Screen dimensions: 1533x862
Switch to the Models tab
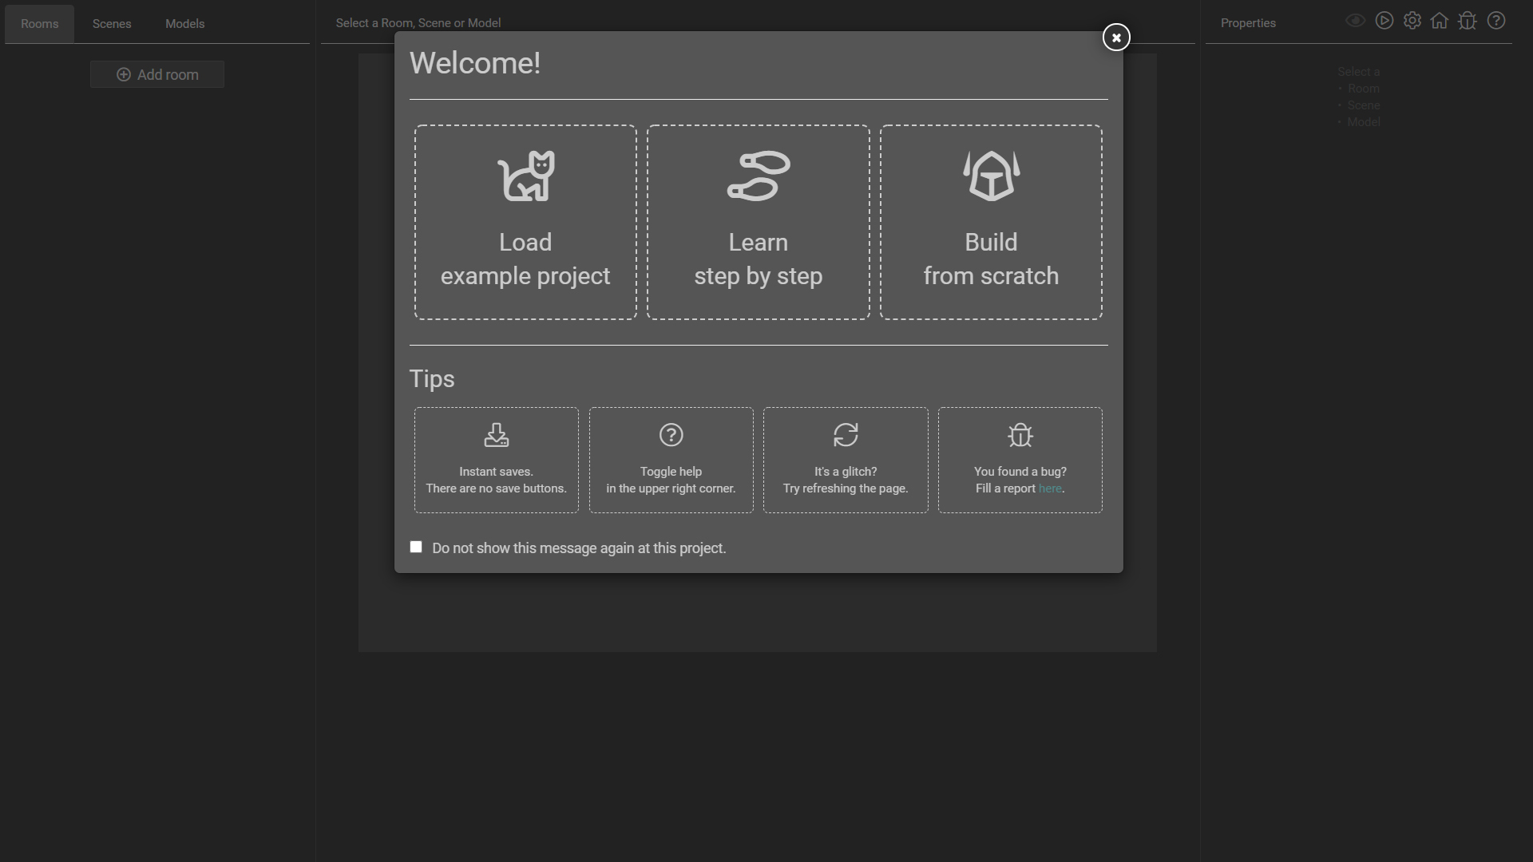point(184,23)
